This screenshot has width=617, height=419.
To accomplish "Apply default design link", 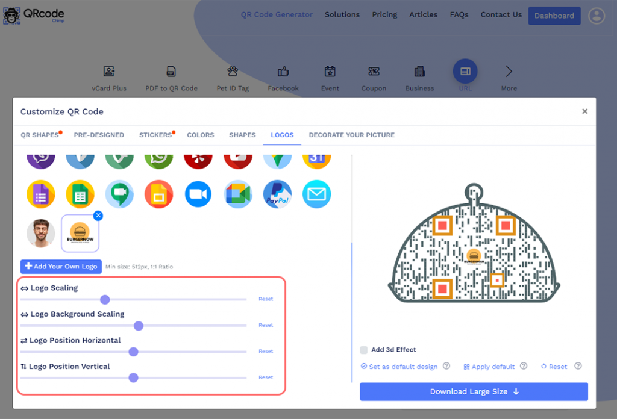I will 489,367.
